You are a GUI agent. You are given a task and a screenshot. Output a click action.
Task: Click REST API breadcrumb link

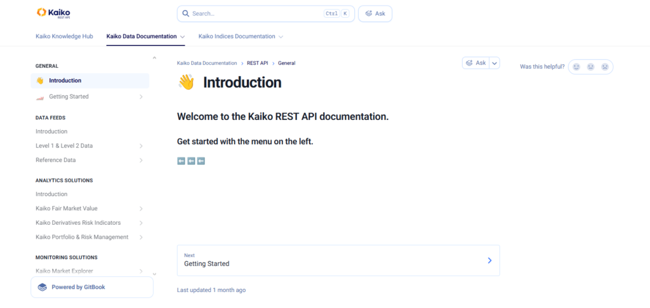pos(258,63)
